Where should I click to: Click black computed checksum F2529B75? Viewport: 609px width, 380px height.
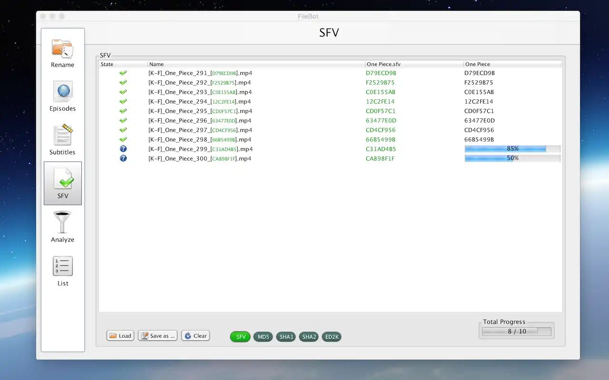pyautogui.click(x=479, y=83)
